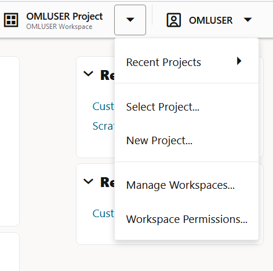Collapse the lower section using its chevron
Screen dimensions: 273x271
coord(88,181)
